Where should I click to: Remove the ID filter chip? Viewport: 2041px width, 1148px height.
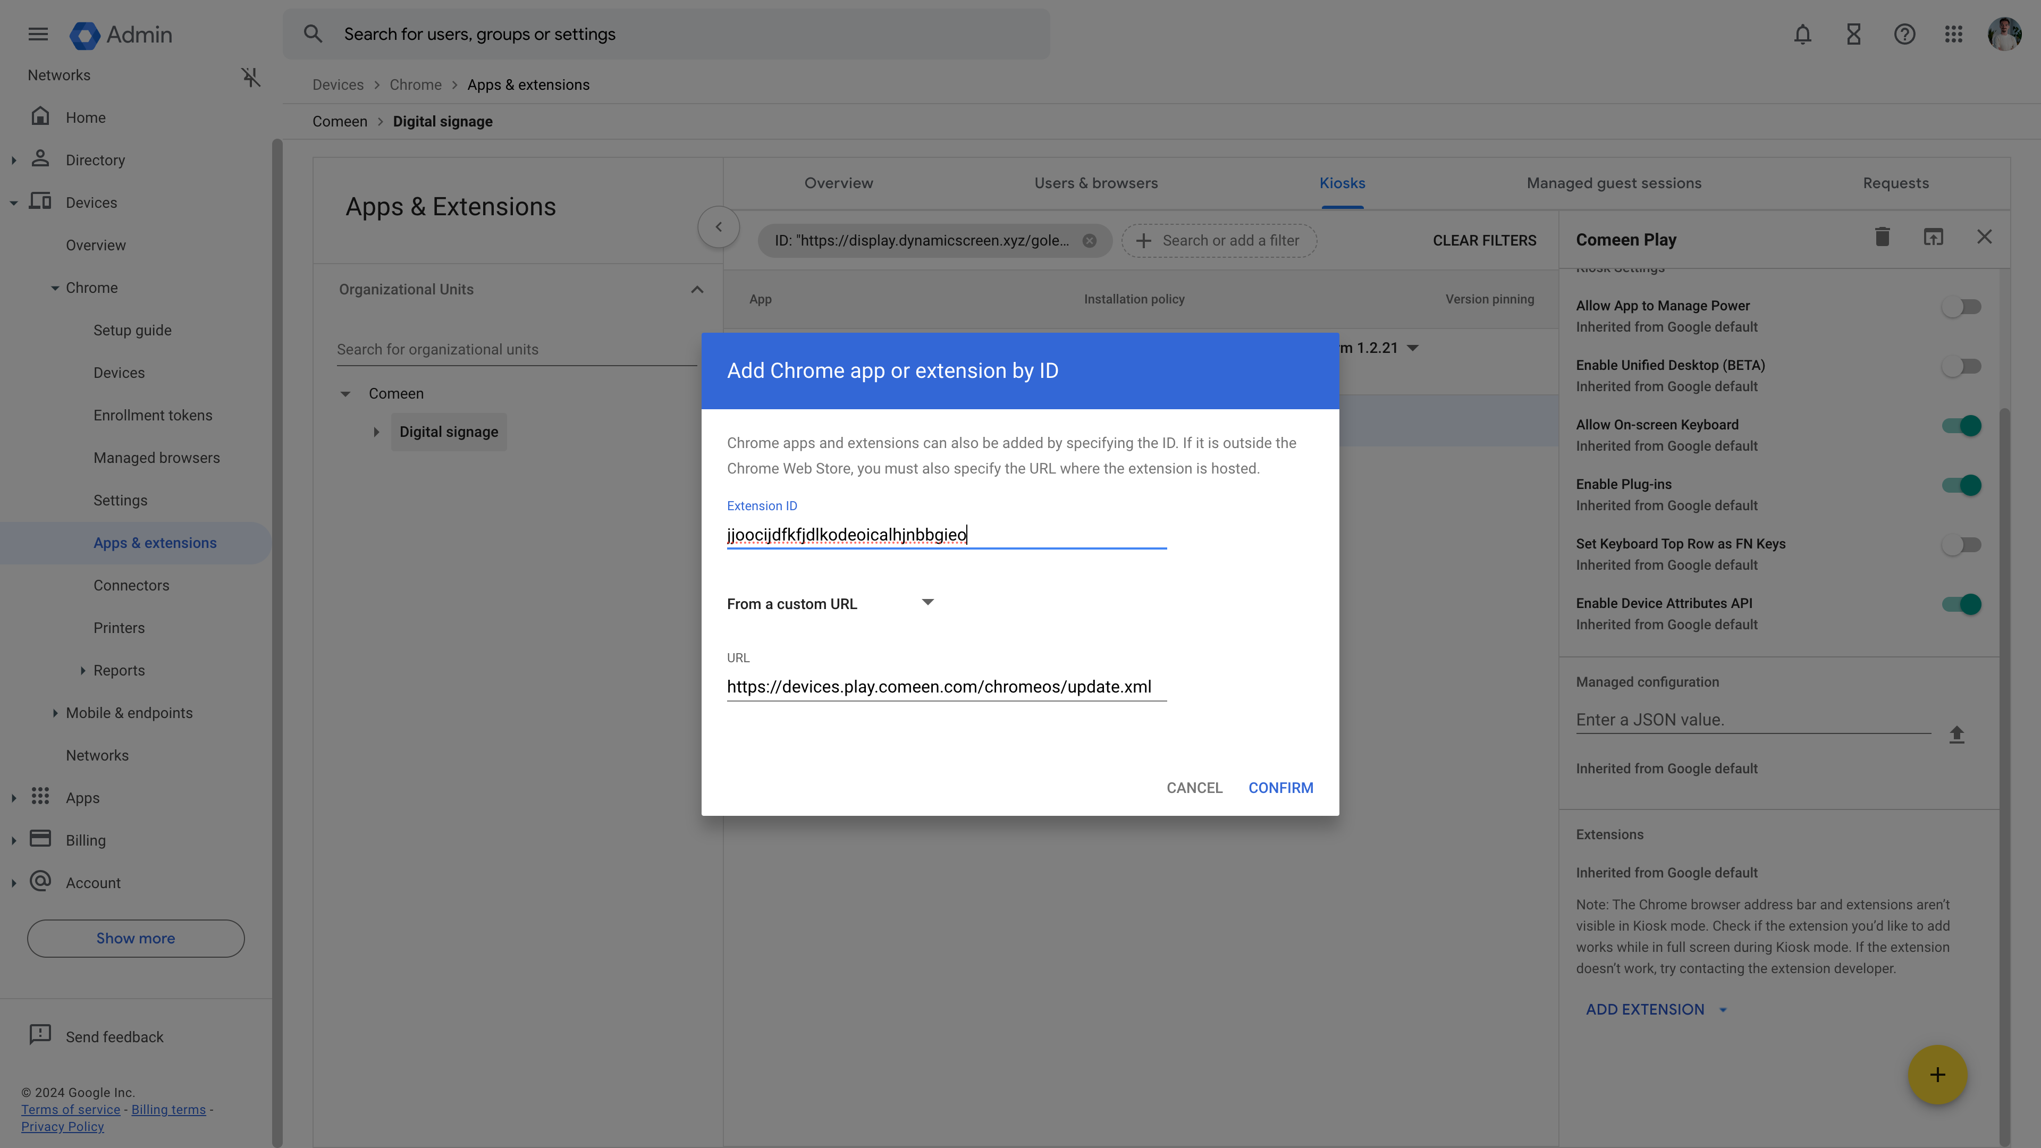pos(1090,241)
